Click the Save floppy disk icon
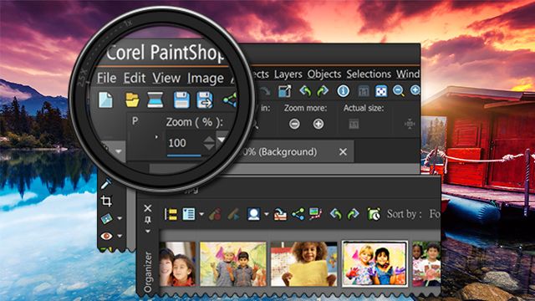 (x=181, y=100)
